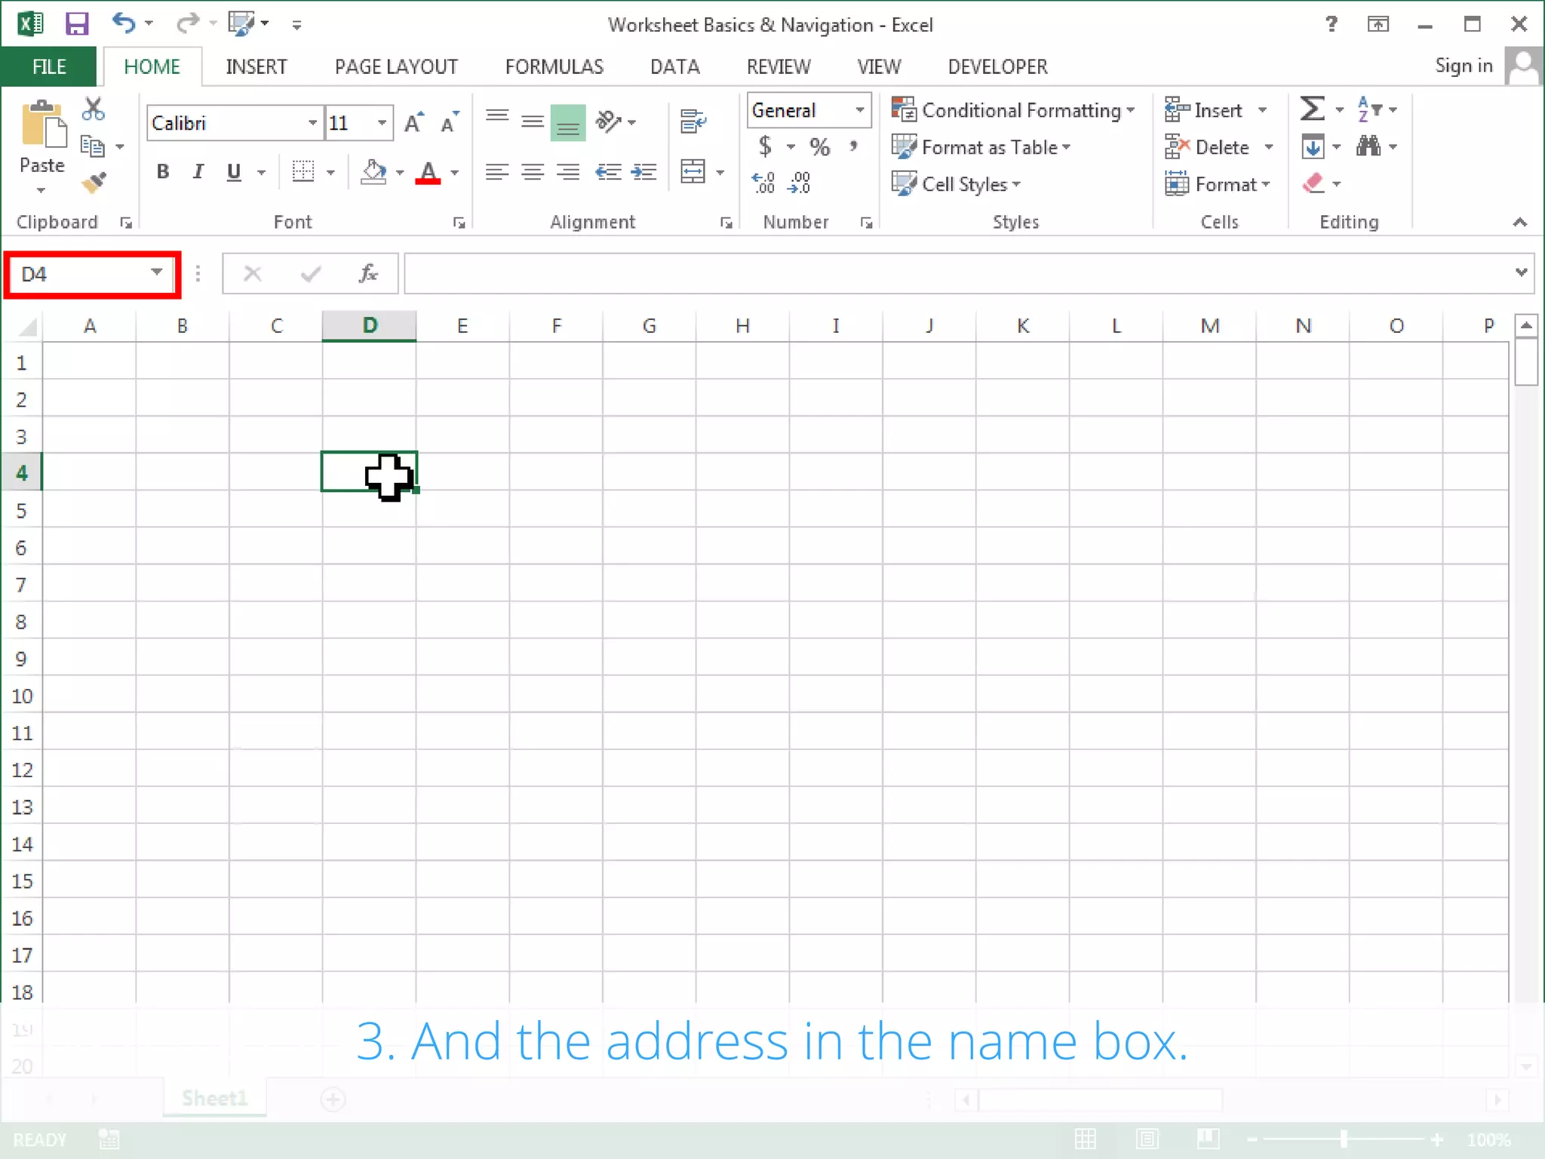Increase the font size
This screenshot has height=1159, width=1545.
pos(413,122)
